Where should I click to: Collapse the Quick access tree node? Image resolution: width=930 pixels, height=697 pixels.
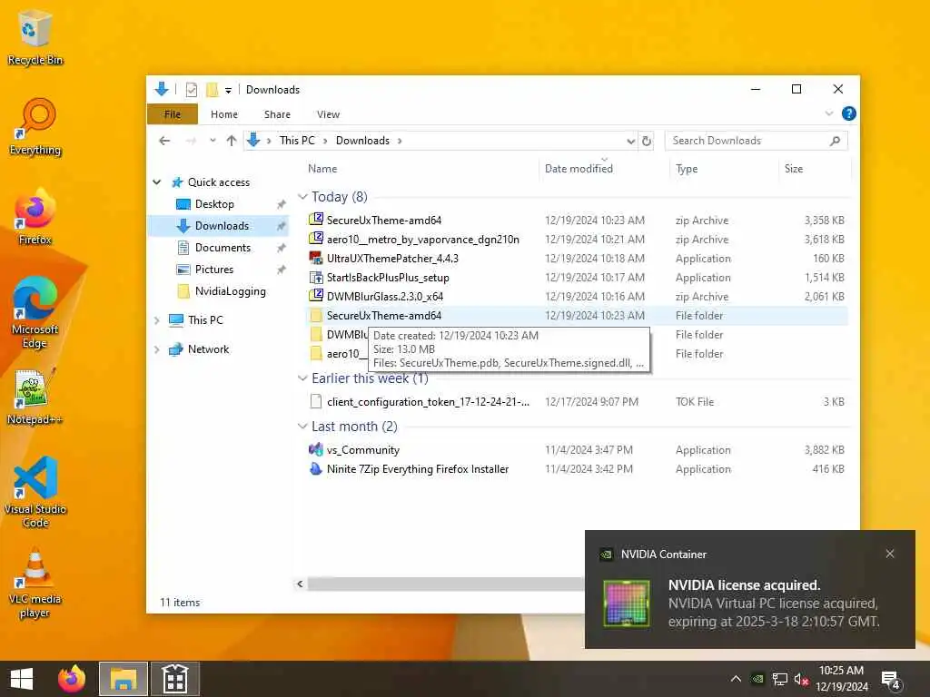tap(157, 182)
